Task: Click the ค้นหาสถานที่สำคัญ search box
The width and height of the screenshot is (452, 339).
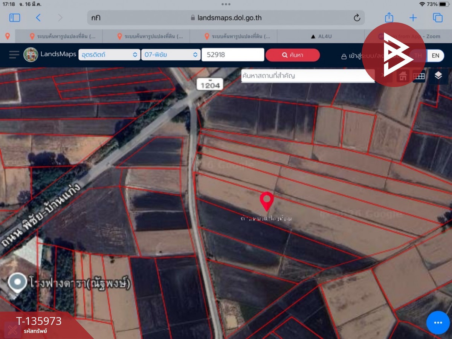Action: (307, 76)
